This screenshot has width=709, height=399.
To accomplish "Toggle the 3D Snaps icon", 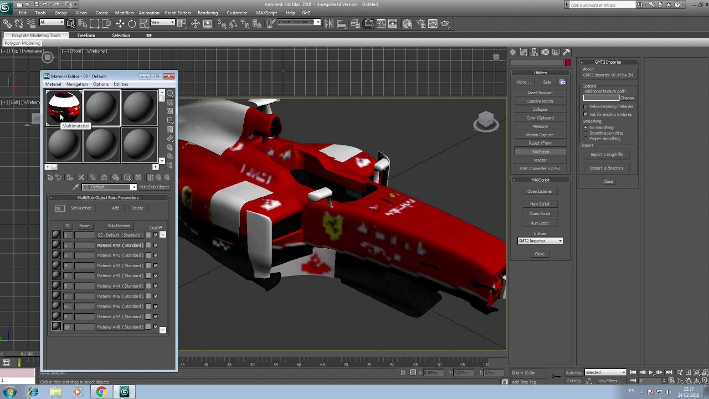I will click(222, 23).
